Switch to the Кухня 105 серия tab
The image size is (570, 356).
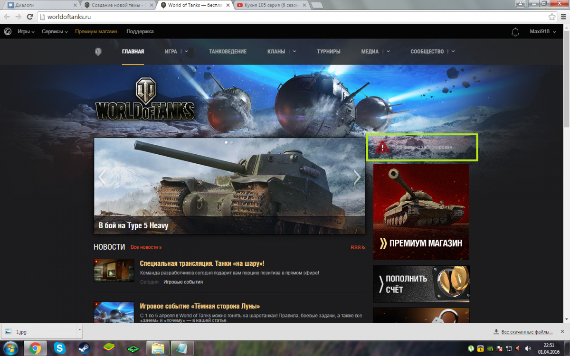pos(271,5)
